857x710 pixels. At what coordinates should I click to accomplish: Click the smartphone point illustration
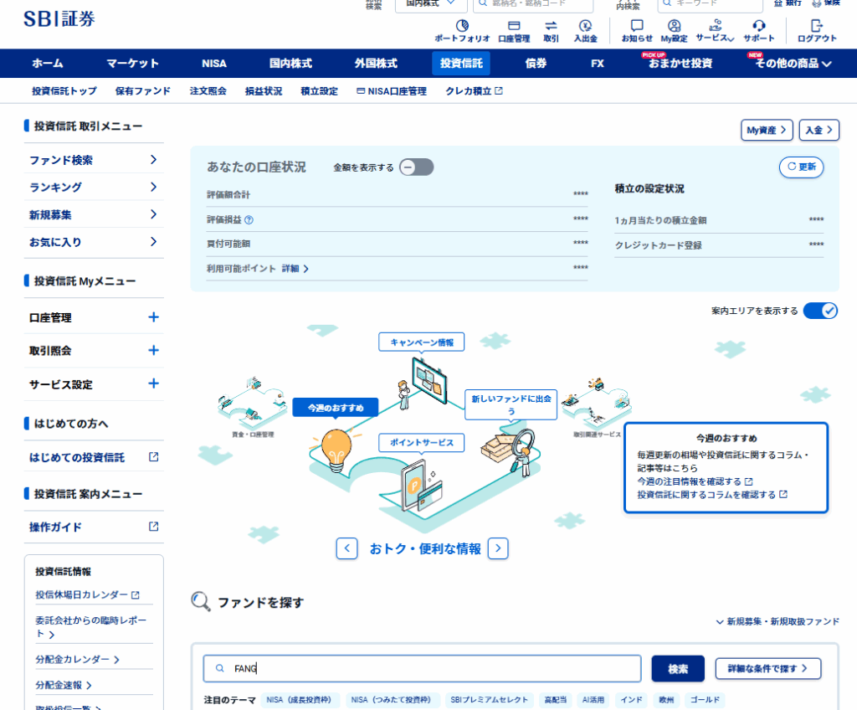(x=420, y=486)
